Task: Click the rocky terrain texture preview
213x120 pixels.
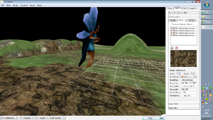Action: (x=183, y=59)
